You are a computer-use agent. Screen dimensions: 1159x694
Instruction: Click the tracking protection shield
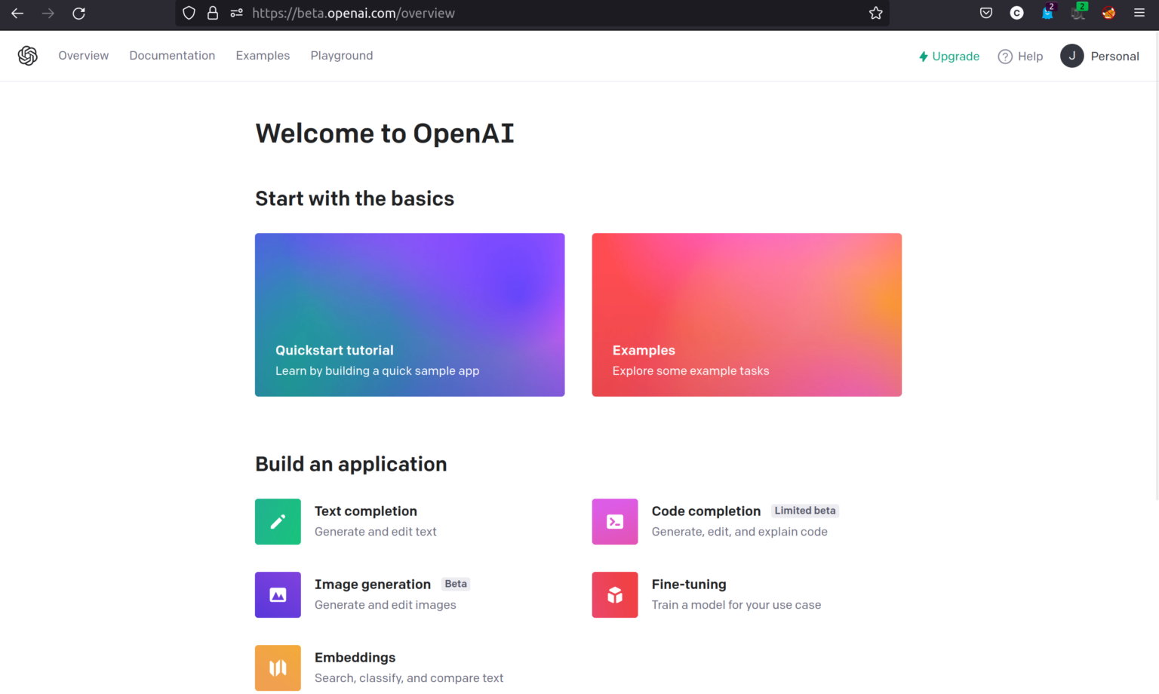coord(189,13)
